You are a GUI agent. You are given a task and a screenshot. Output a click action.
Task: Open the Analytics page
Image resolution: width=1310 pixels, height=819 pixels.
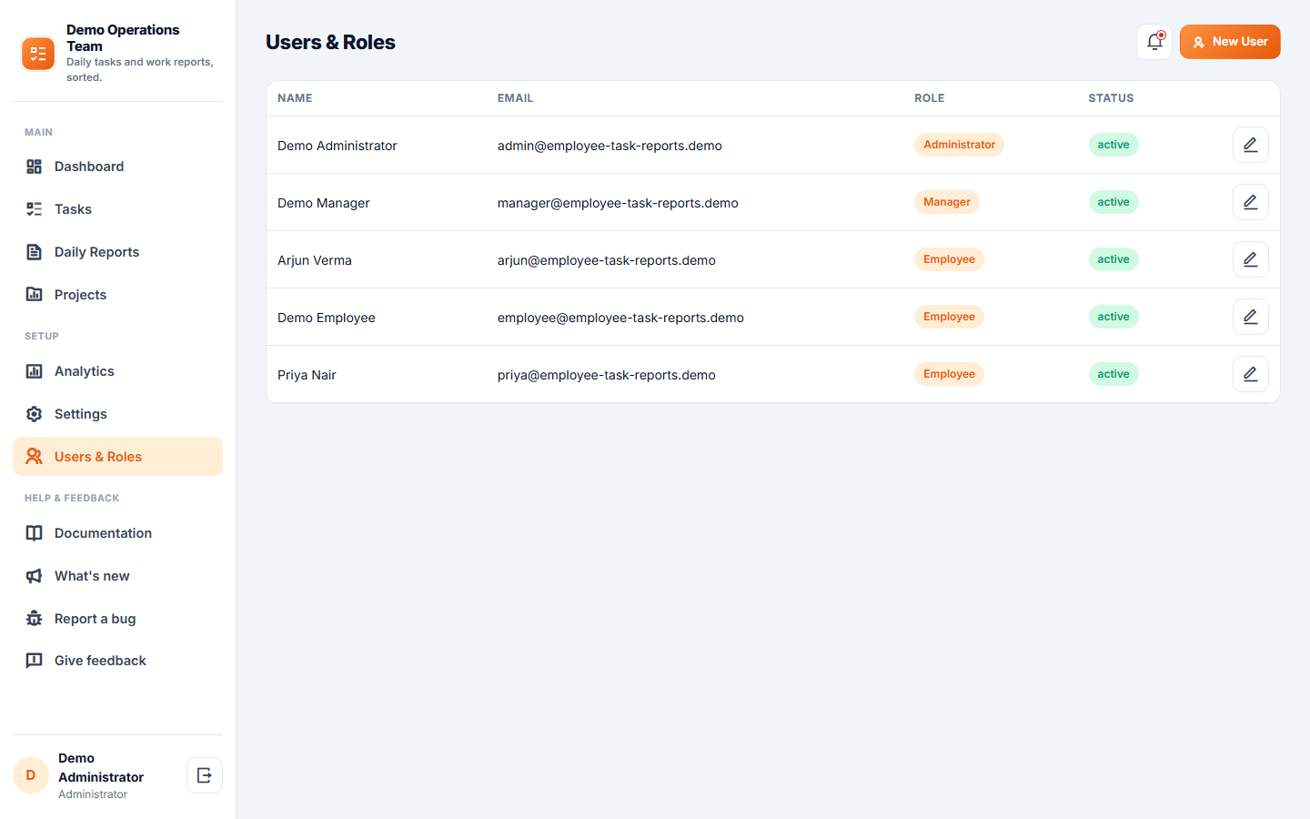117,371
